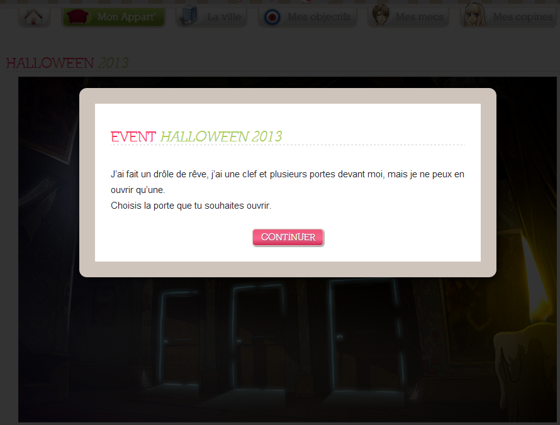This screenshot has width=560, height=425.
Task: Click the building icon for La ville
Action: [188, 16]
